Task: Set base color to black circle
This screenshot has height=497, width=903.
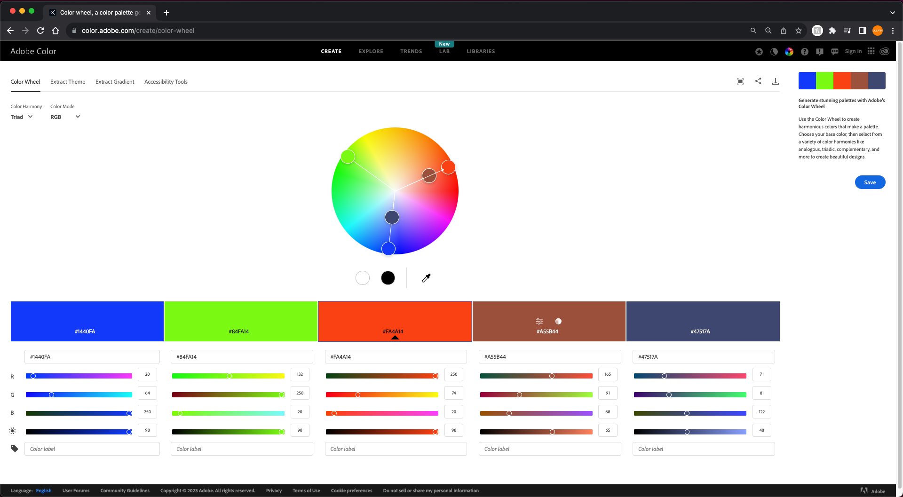Action: click(388, 278)
